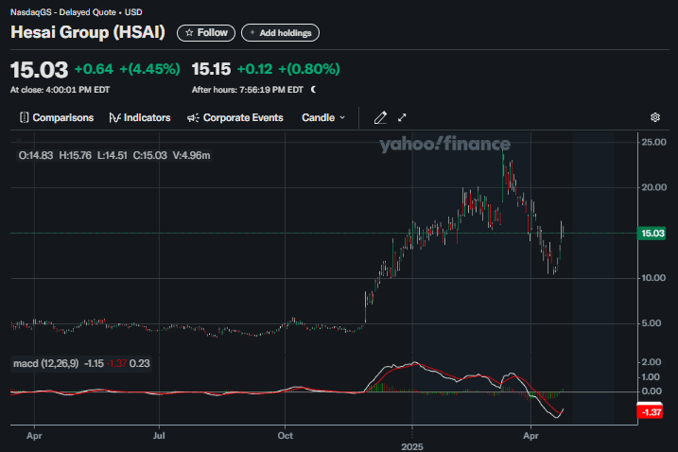Viewport: 678px width, 452px height.
Task: Open the Indicators panel
Action: click(x=139, y=118)
